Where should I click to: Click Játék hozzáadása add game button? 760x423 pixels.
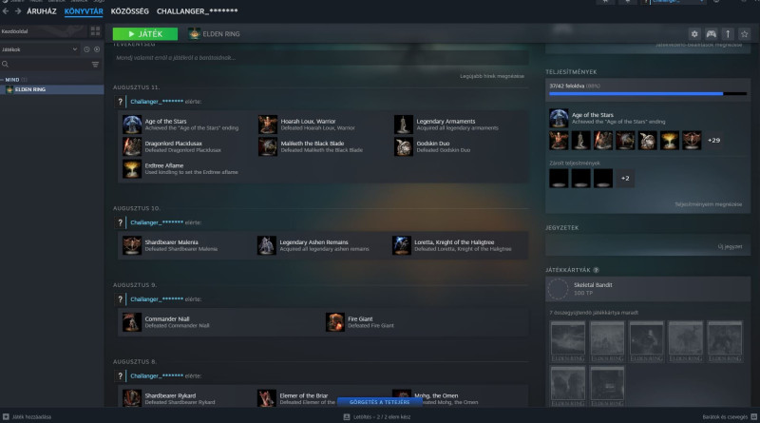point(28,416)
